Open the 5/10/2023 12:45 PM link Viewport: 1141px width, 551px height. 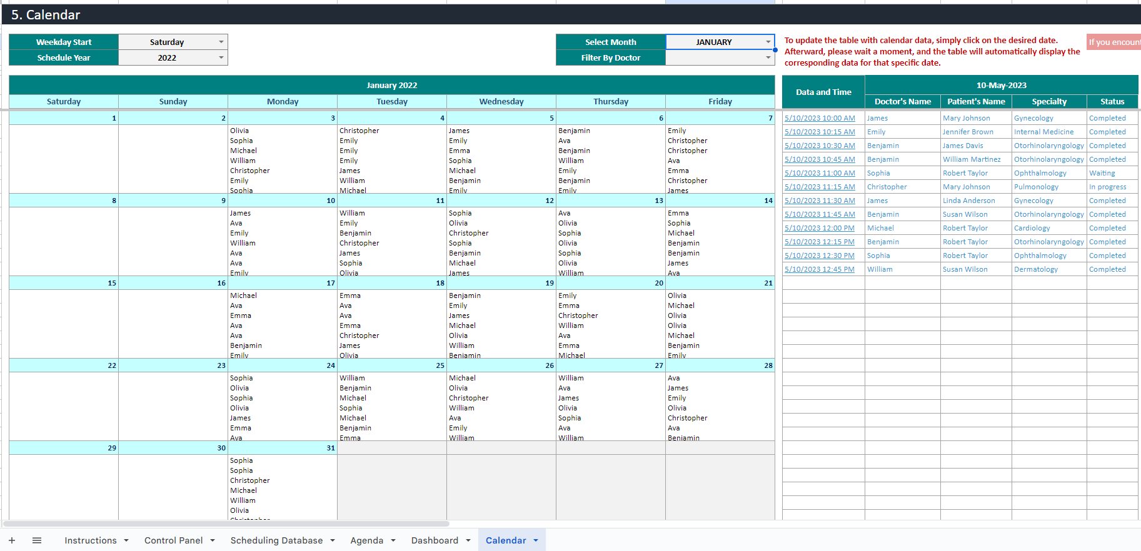point(820,269)
